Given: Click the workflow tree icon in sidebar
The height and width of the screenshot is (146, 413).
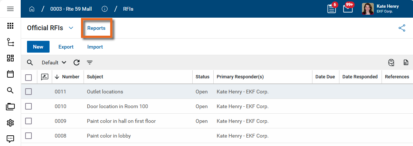Looking at the screenshot, I should (x=10, y=42).
